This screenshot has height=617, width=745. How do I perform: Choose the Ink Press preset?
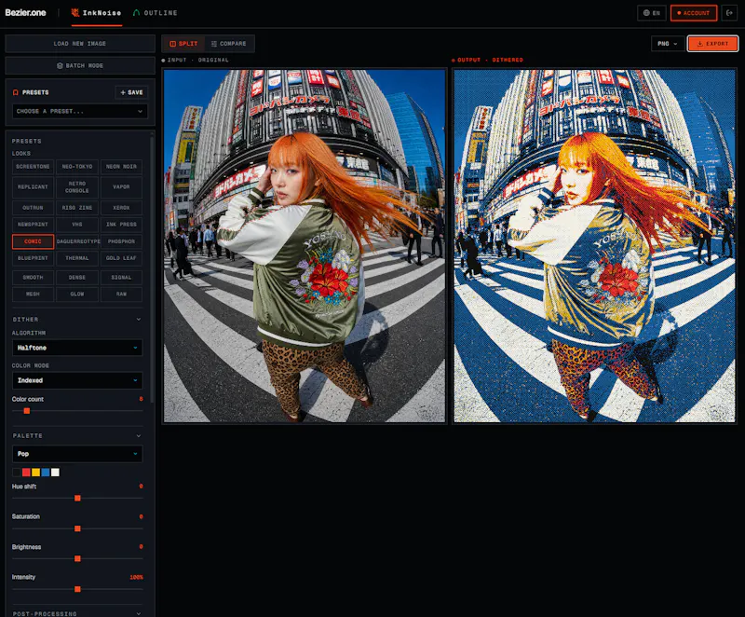(121, 225)
